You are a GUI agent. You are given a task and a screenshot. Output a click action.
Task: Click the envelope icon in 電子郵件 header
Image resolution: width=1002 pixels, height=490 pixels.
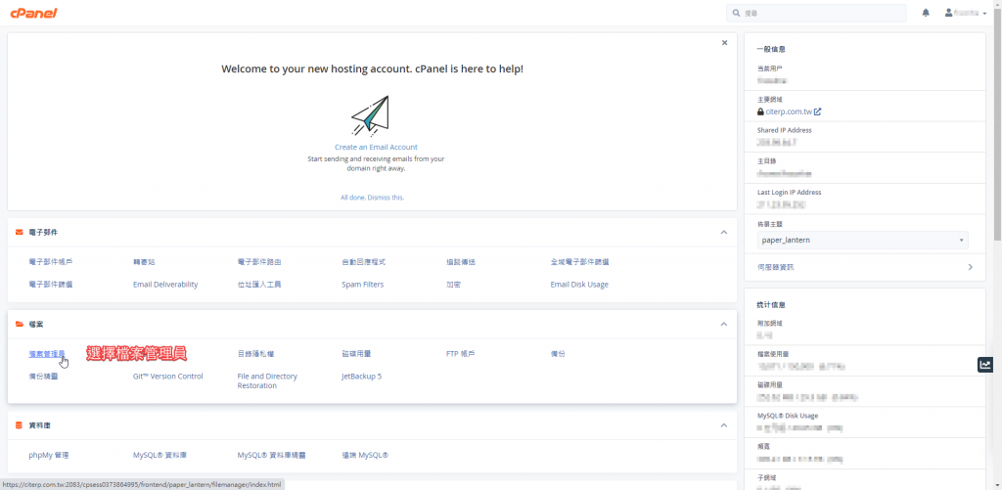pos(20,233)
